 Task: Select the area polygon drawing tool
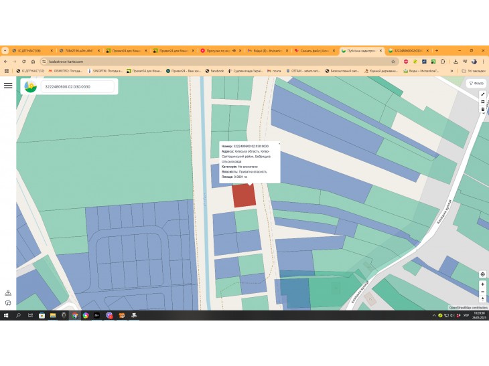[x=483, y=102]
